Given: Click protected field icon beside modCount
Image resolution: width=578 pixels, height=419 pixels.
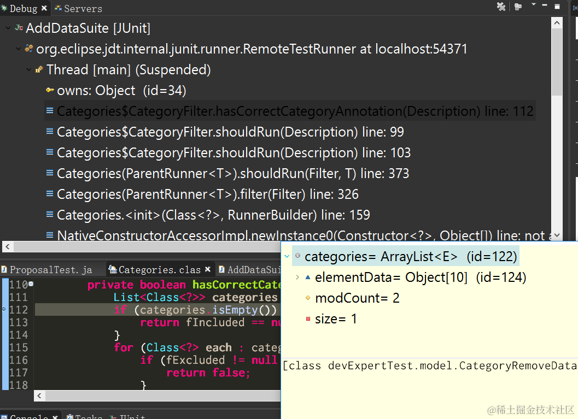Looking at the screenshot, I should pyautogui.click(x=308, y=298).
